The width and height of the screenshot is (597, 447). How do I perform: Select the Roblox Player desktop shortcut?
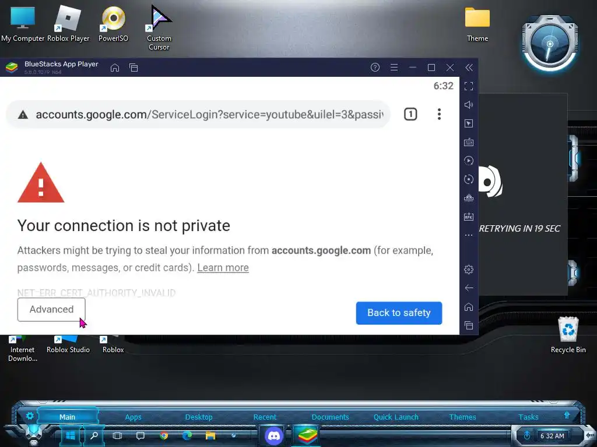68,24
